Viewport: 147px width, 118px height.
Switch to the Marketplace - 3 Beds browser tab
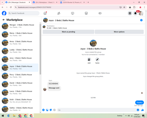[45, 2]
